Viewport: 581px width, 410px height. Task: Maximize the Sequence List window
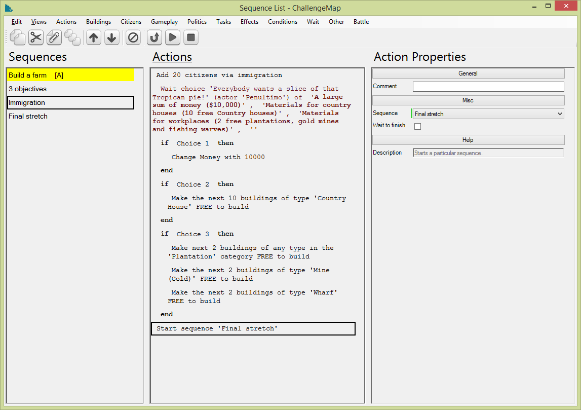pyautogui.click(x=548, y=6)
